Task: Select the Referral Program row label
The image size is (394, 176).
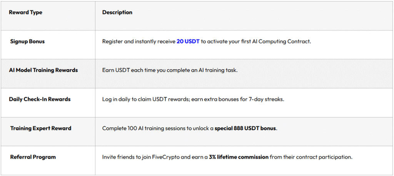Action: [33, 157]
